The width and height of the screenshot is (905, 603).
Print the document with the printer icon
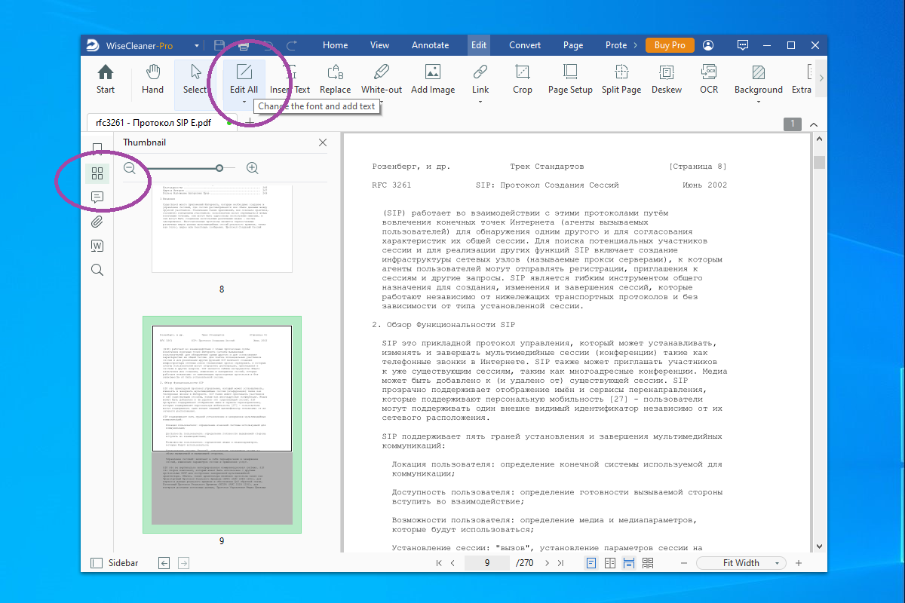(244, 45)
